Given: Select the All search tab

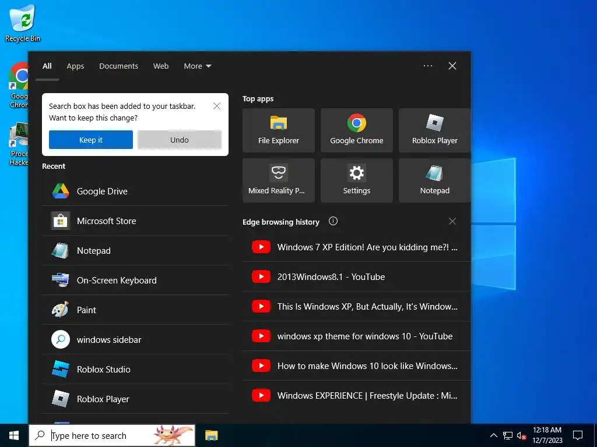Looking at the screenshot, I should [47, 66].
